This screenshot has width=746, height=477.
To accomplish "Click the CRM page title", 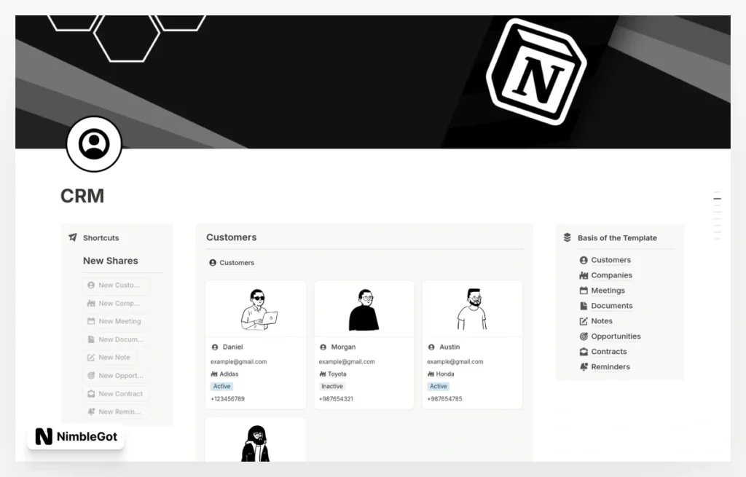I will 82,196.
